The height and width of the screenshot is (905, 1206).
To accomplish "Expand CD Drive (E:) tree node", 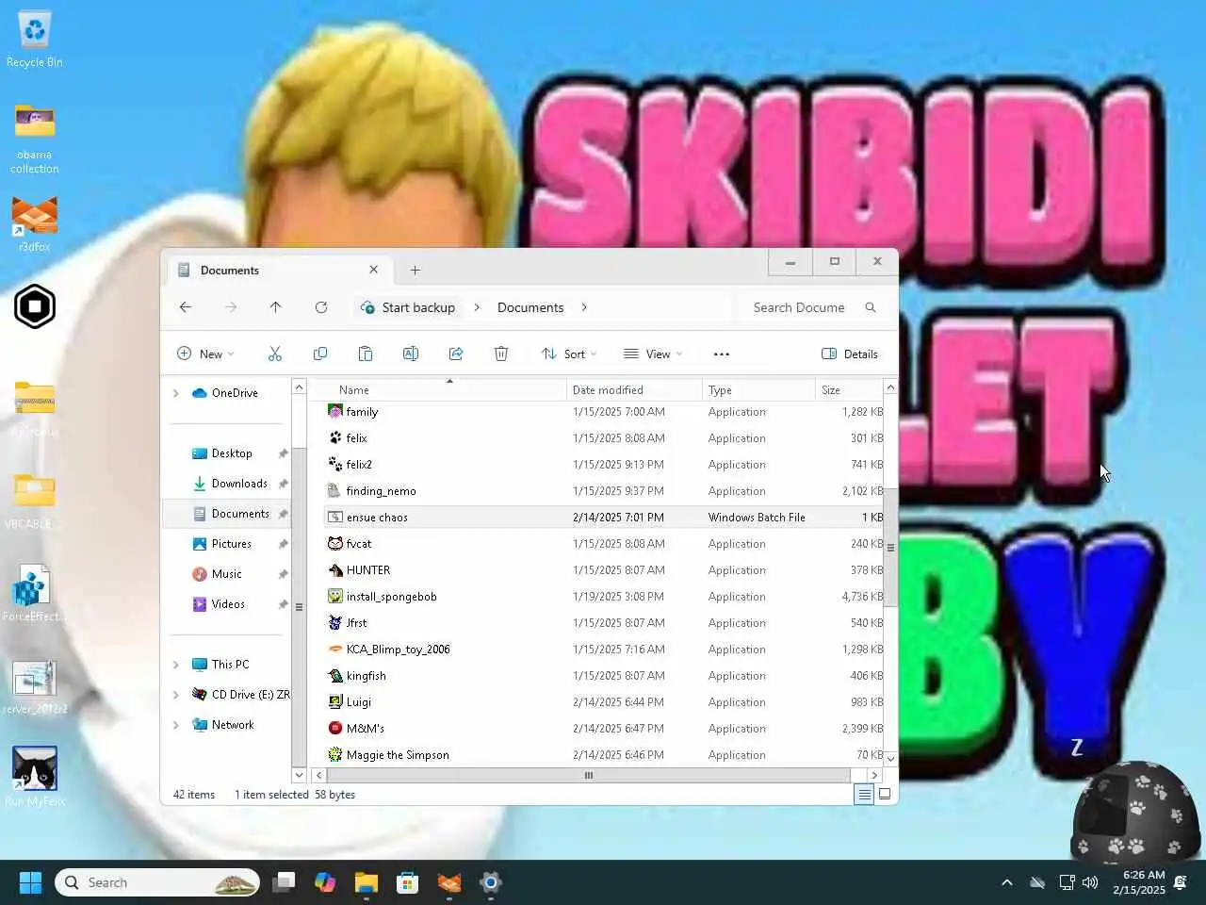I will click(x=176, y=695).
